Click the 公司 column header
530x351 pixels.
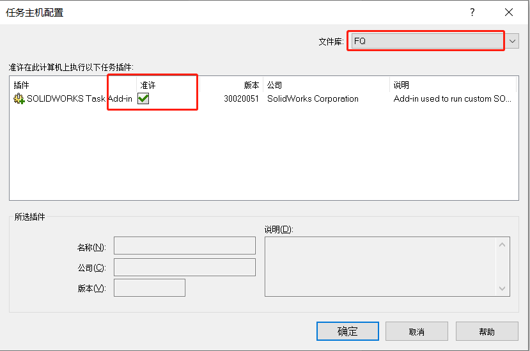click(326, 85)
